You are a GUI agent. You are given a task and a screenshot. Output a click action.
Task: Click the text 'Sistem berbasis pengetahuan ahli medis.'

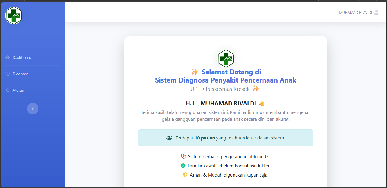(229, 157)
